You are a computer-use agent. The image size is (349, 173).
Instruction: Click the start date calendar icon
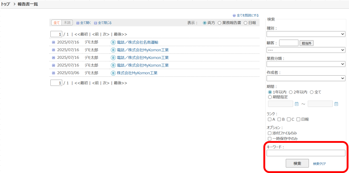point(297,104)
